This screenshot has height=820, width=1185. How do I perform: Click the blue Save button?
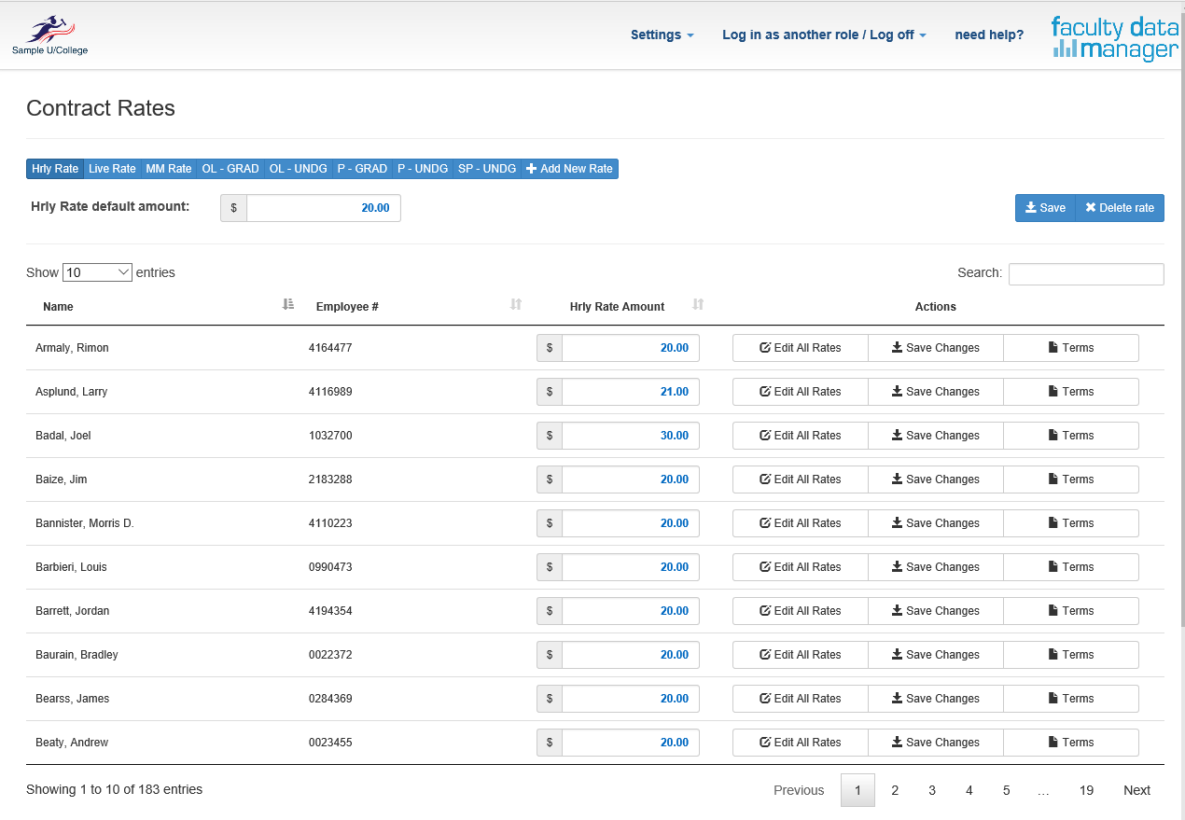pos(1045,208)
